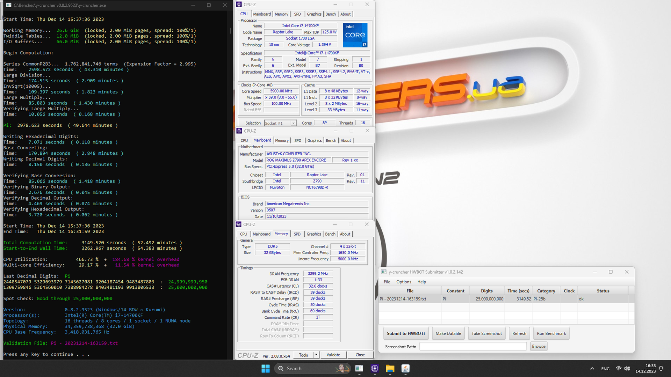
Task: Open the volume speaker icon
Action: tap(627, 369)
